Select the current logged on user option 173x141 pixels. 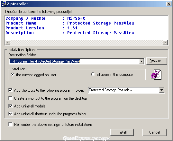(x=13, y=75)
